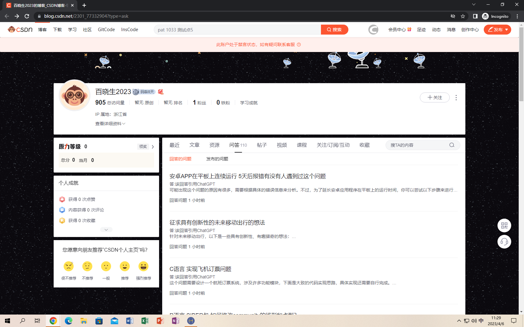Expand 查看详细资料 profile details
Viewport: 524px width, 327px height.
110,124
